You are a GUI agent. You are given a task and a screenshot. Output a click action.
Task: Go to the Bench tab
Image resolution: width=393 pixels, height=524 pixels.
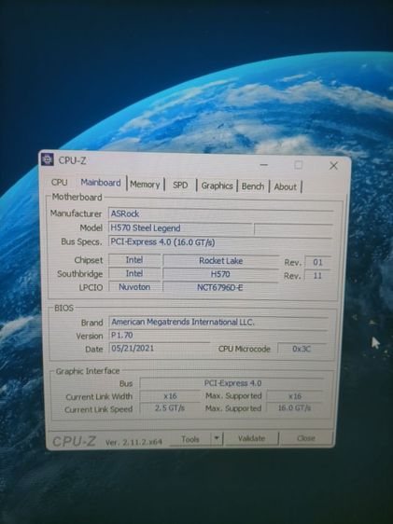[253, 186]
